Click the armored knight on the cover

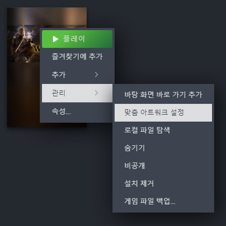coord(21,44)
